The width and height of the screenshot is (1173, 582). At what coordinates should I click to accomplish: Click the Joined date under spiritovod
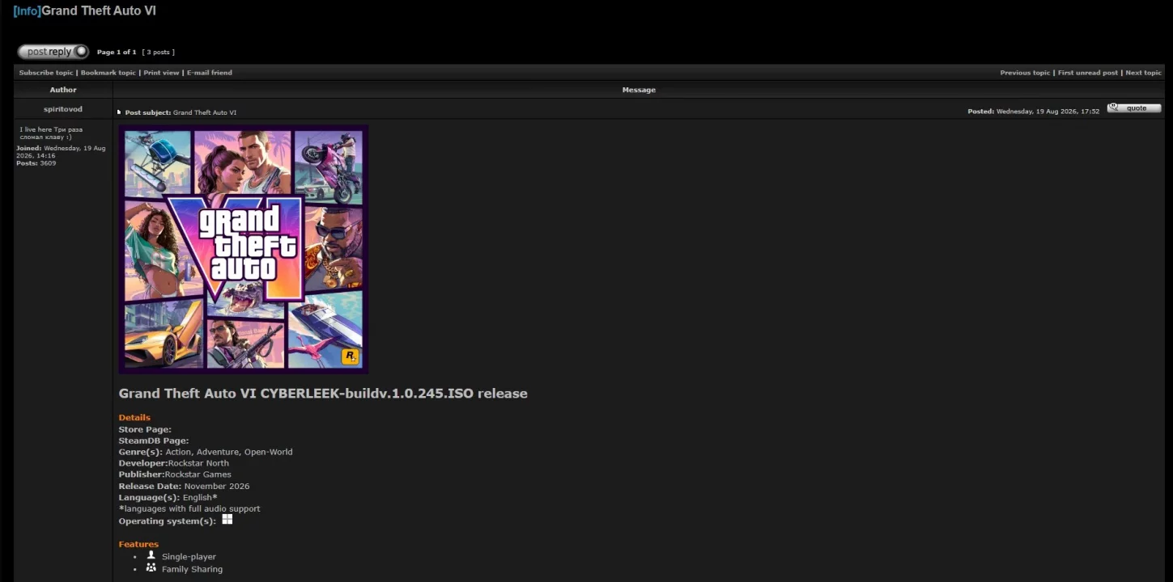(61, 152)
